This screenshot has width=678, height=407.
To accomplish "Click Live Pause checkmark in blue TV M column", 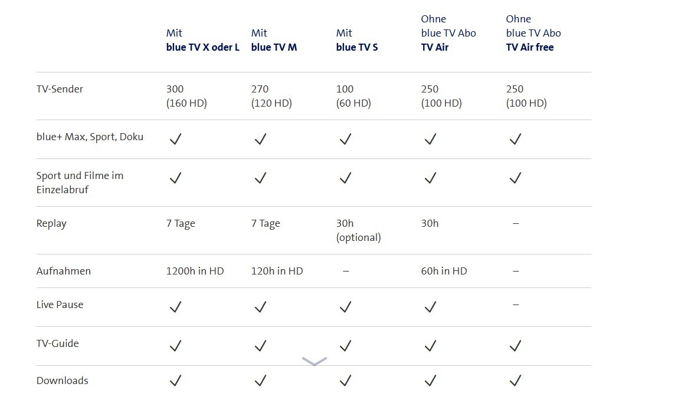I will point(260,307).
